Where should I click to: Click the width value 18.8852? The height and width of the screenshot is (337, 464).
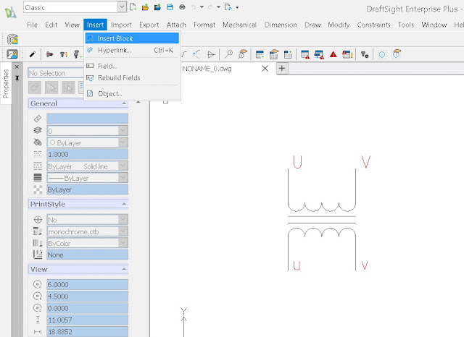click(x=87, y=331)
